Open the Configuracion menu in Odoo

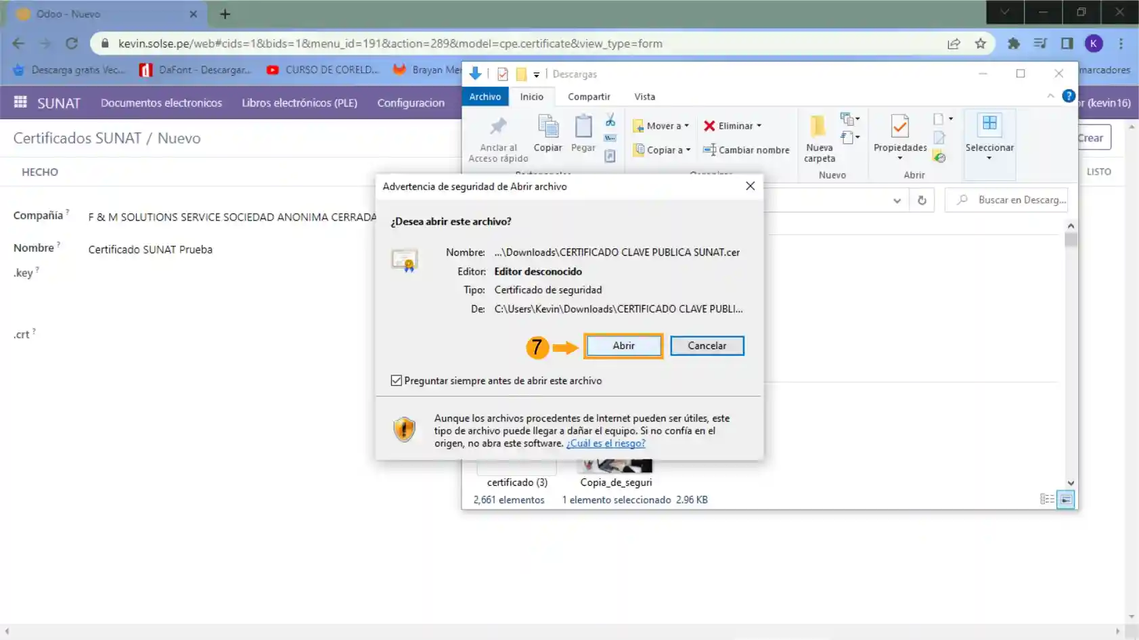pyautogui.click(x=411, y=103)
